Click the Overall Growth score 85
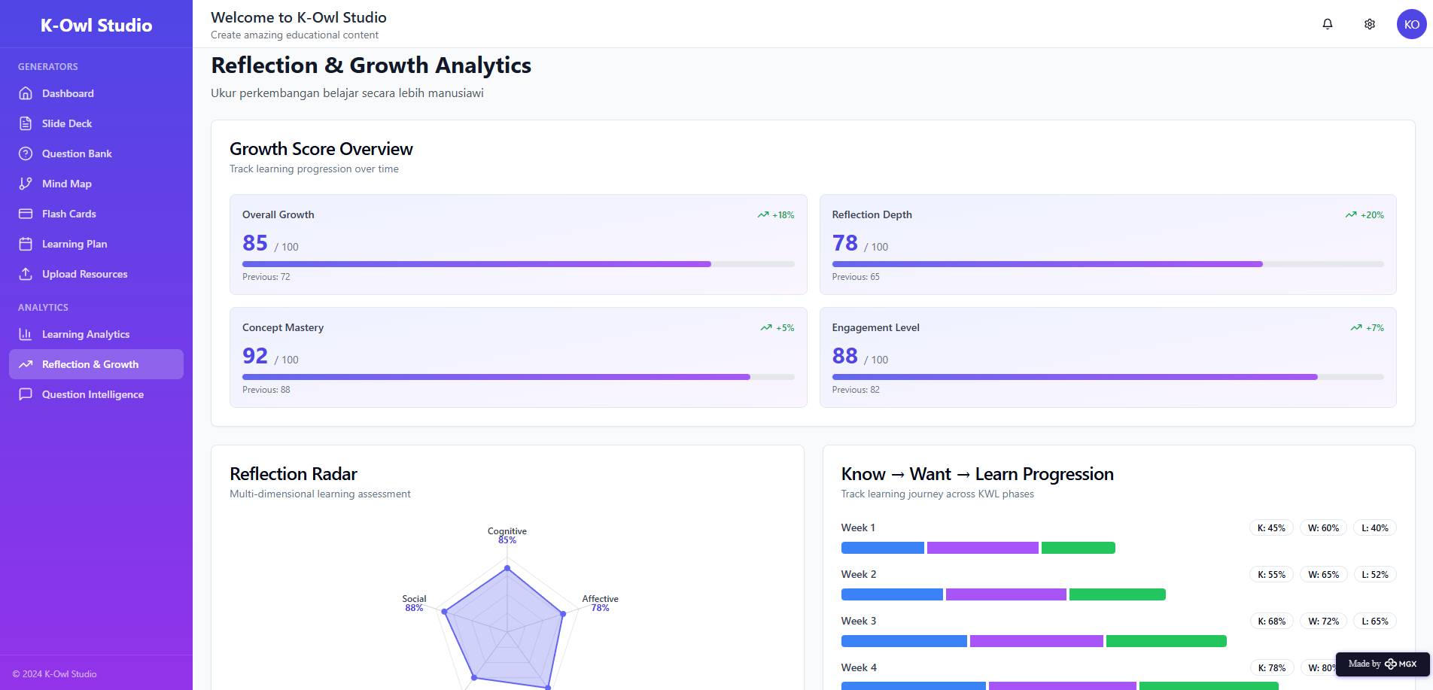Image resolution: width=1433 pixels, height=690 pixels. [x=255, y=243]
